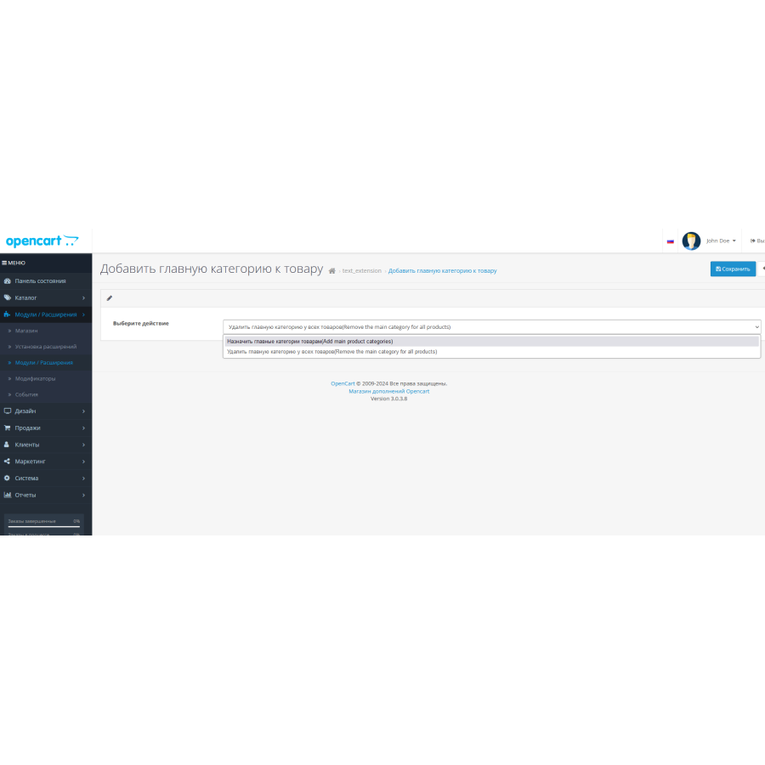Click the Выберите действие label

[x=140, y=324]
